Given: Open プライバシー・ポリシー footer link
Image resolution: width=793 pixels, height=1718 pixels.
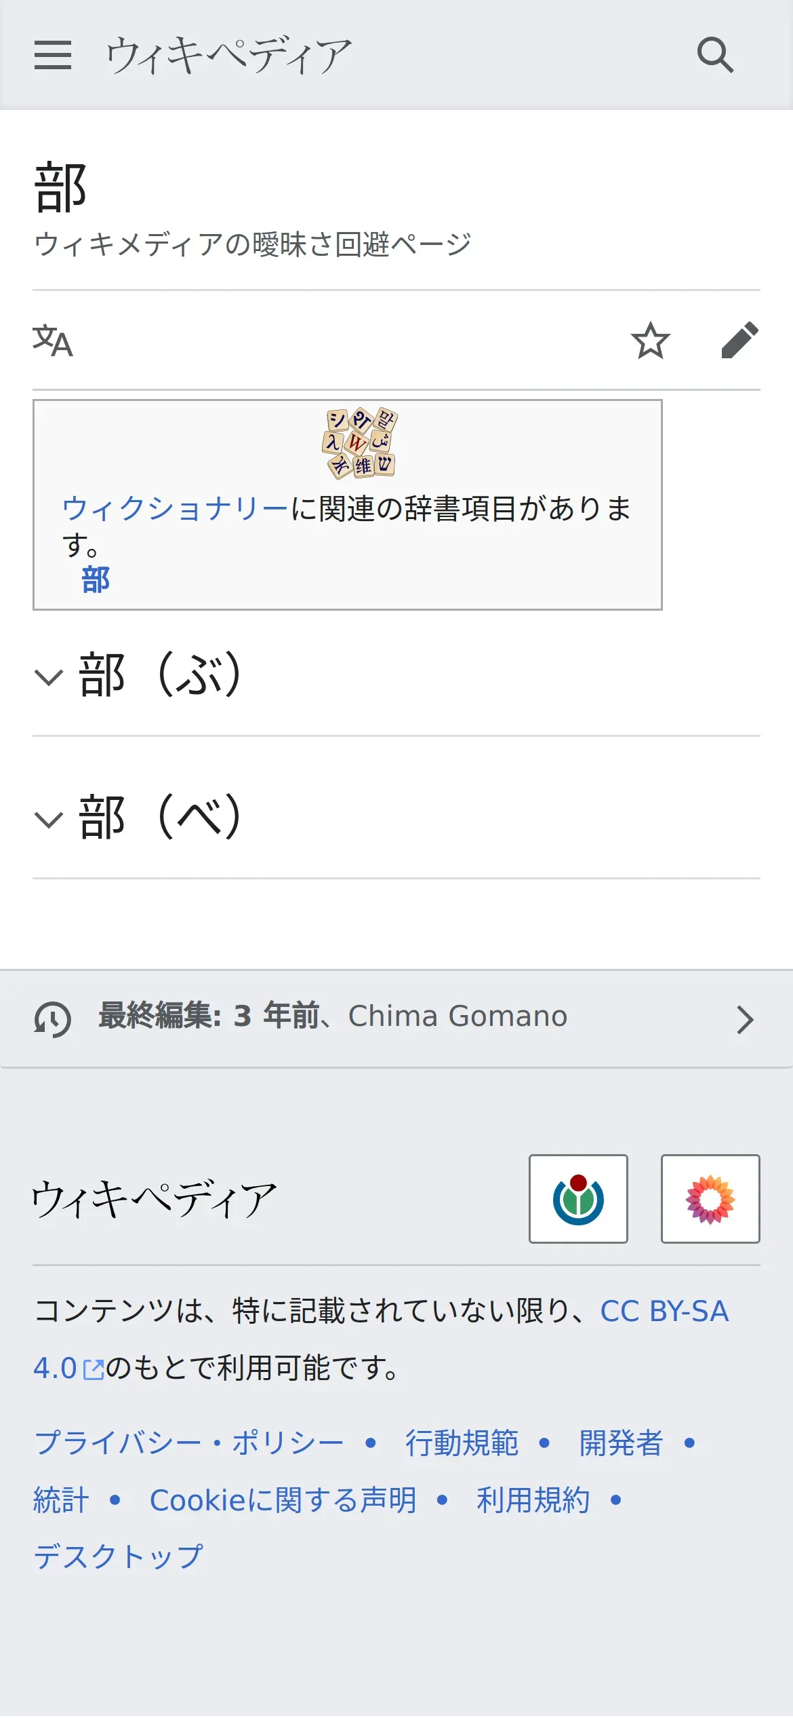Looking at the screenshot, I should coord(189,1443).
